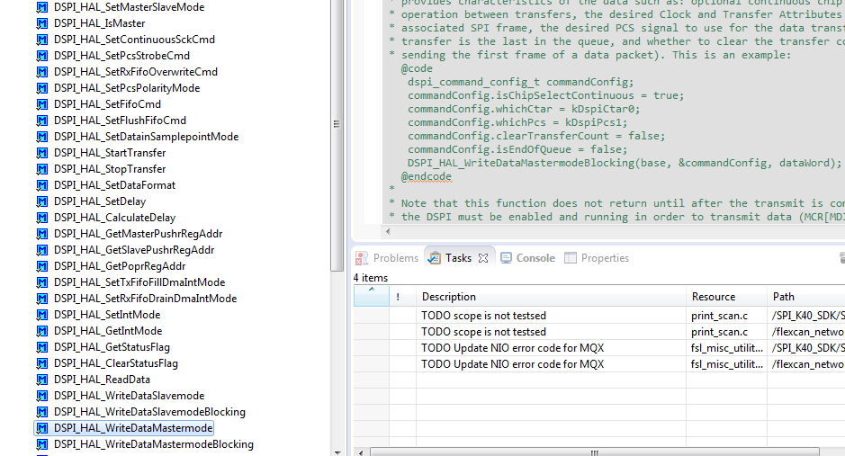
Task: Select DSPI_HAL_ReadData in outline
Action: (x=102, y=380)
